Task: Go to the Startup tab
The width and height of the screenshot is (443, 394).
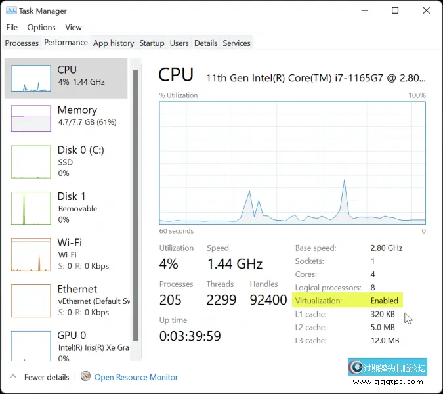Action: coord(152,43)
